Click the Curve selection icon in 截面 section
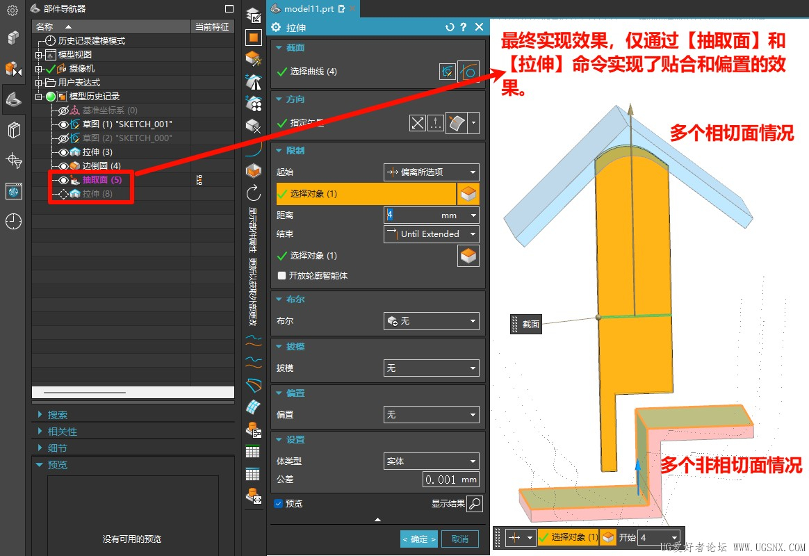809x556 pixels. (468, 71)
